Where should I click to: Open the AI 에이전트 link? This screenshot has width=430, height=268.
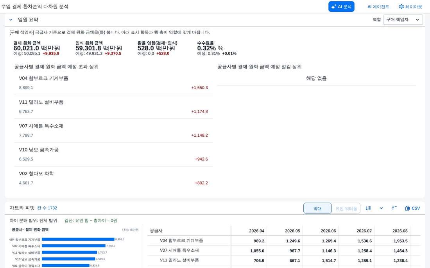point(378,7)
